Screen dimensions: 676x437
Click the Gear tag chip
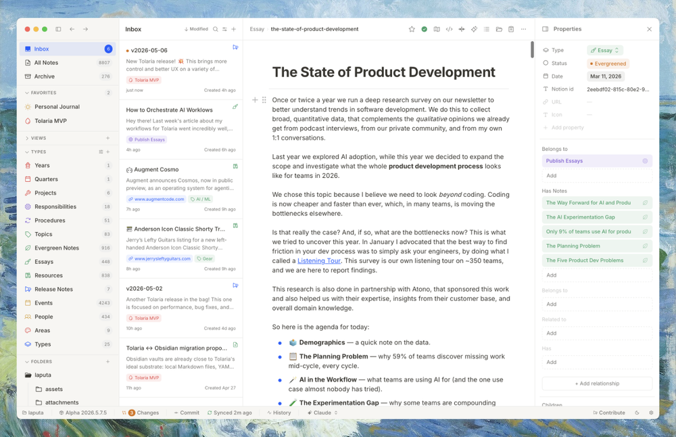(205, 259)
